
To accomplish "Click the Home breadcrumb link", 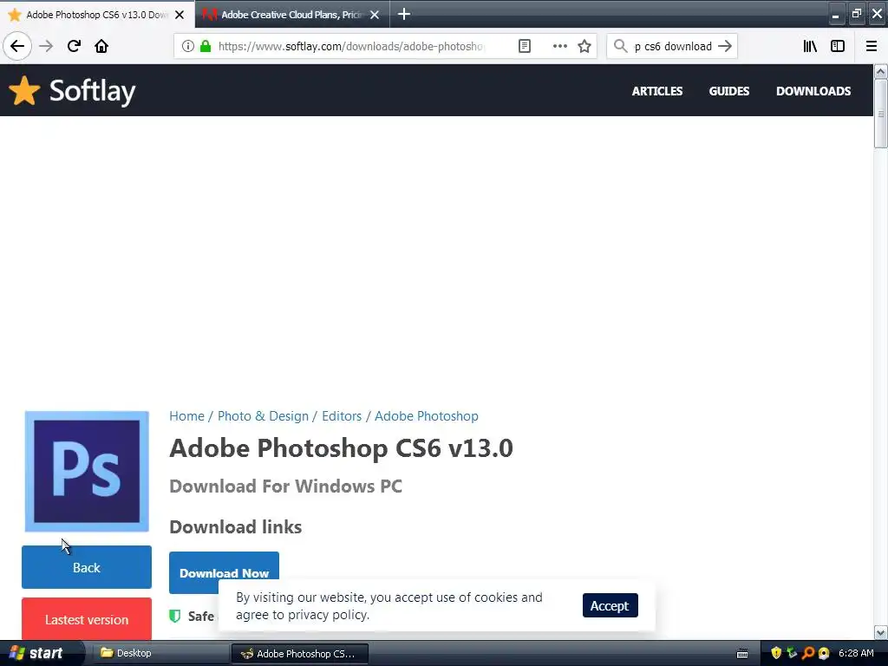I will coord(187,416).
